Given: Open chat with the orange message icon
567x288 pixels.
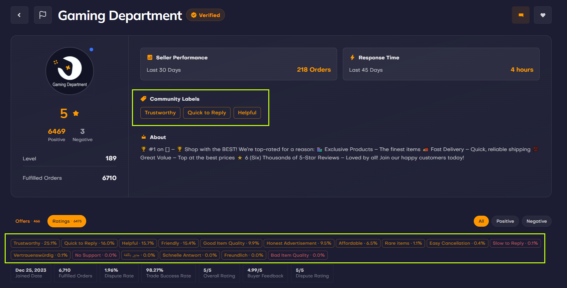Looking at the screenshot, I should [521, 15].
